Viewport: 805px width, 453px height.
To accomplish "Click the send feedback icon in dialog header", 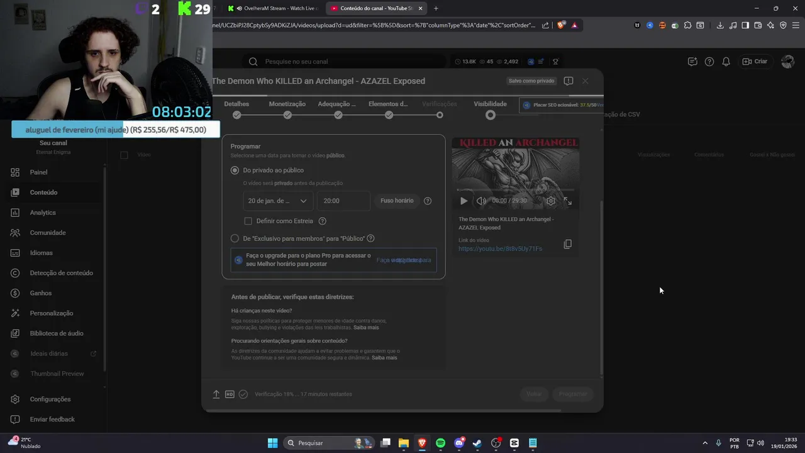I will pos(569,81).
